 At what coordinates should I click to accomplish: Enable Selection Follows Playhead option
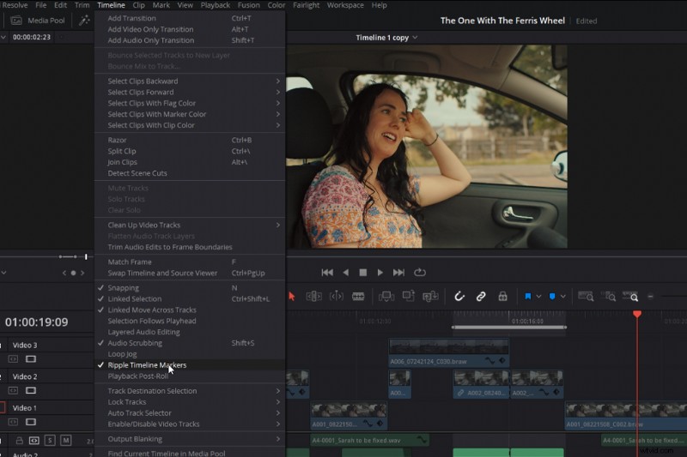coord(190,321)
